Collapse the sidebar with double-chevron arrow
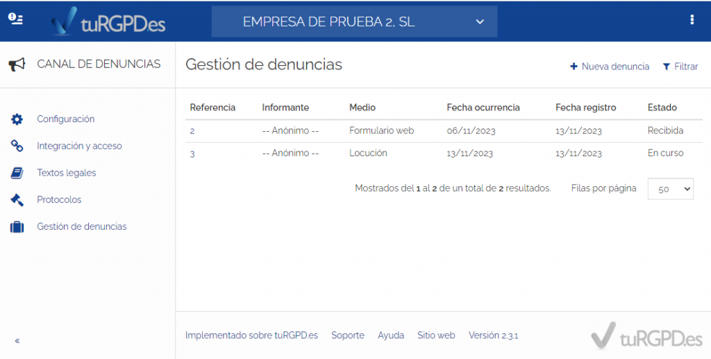711x359 pixels. coord(17,341)
